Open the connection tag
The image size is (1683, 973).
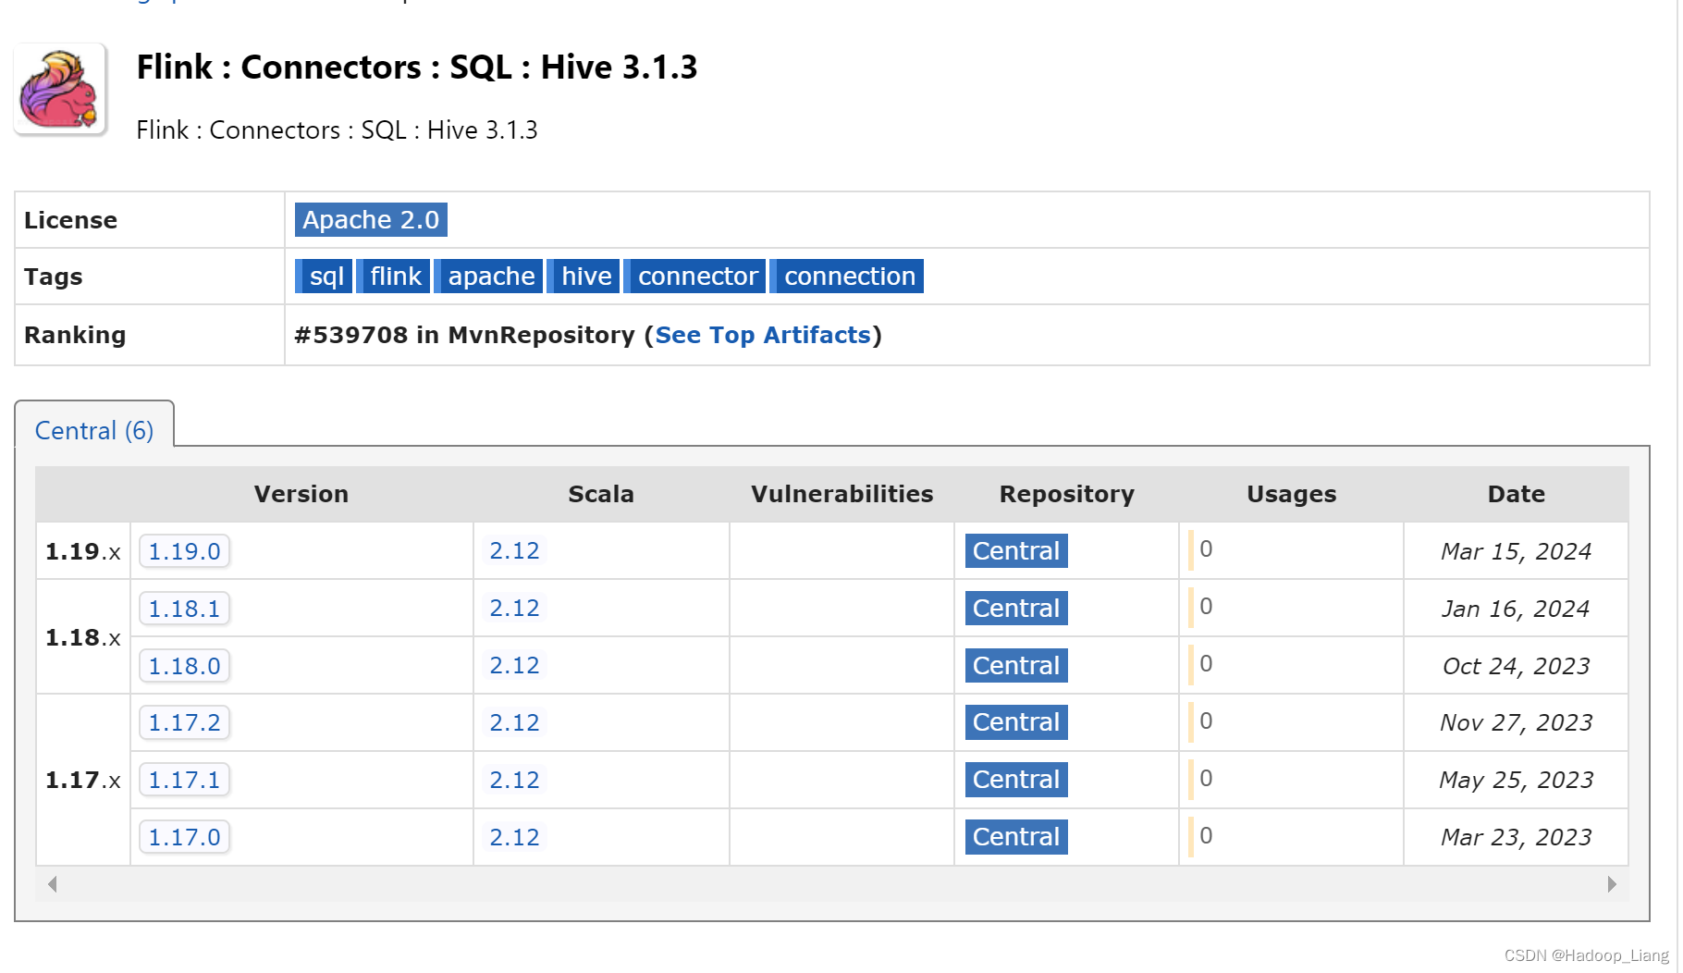tap(848, 277)
